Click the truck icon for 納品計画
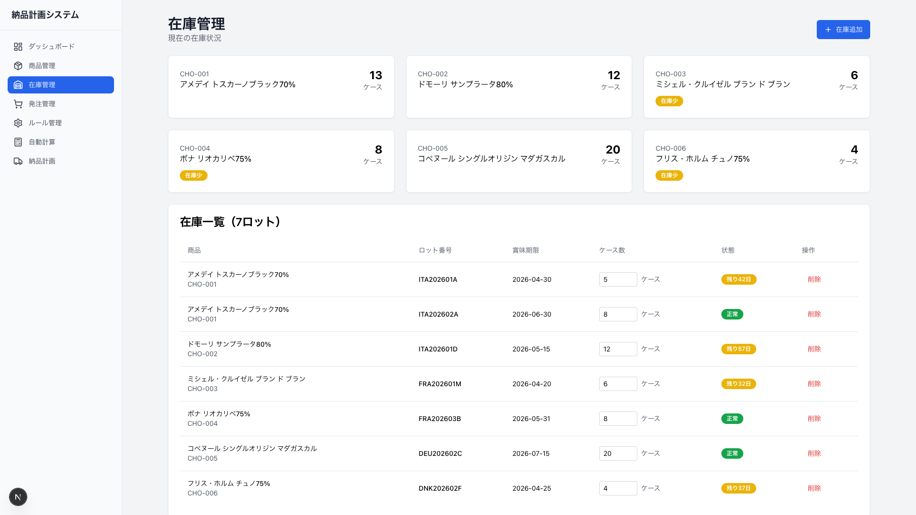Image resolution: width=916 pixels, height=515 pixels. (x=18, y=161)
